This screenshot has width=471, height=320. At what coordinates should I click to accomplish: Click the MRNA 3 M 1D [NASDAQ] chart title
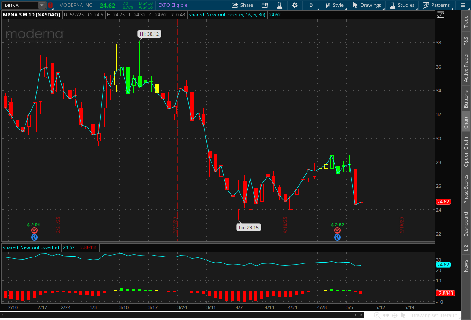tap(32, 15)
